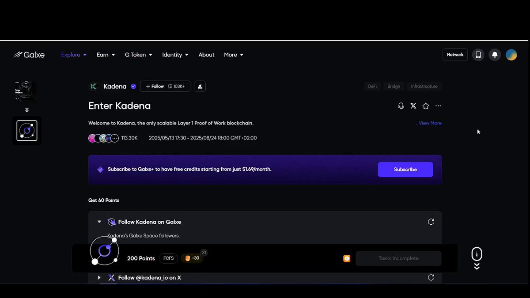Click the +30 bonus badge

click(x=193, y=258)
